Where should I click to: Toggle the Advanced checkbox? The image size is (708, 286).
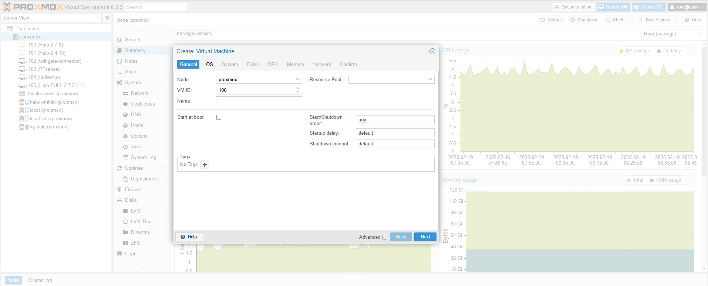point(385,237)
